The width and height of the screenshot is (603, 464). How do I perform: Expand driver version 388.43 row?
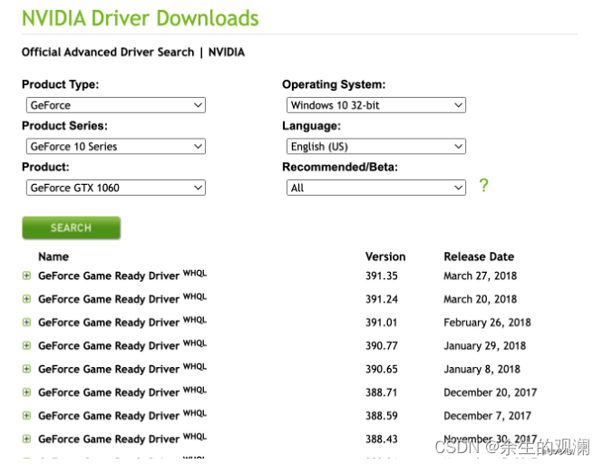pyautogui.click(x=26, y=439)
